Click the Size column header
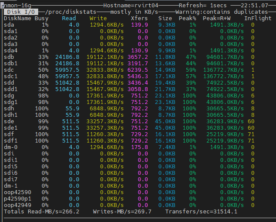 pyautogui.click(x=165, y=18)
